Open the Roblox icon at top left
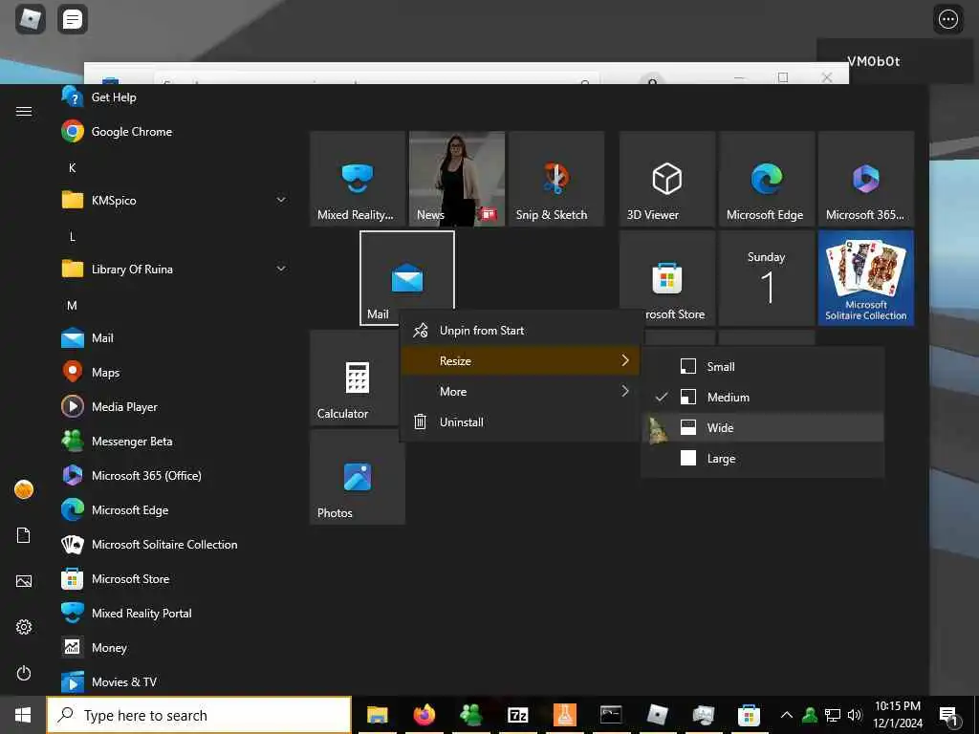The width and height of the screenshot is (979, 734). coord(30,19)
